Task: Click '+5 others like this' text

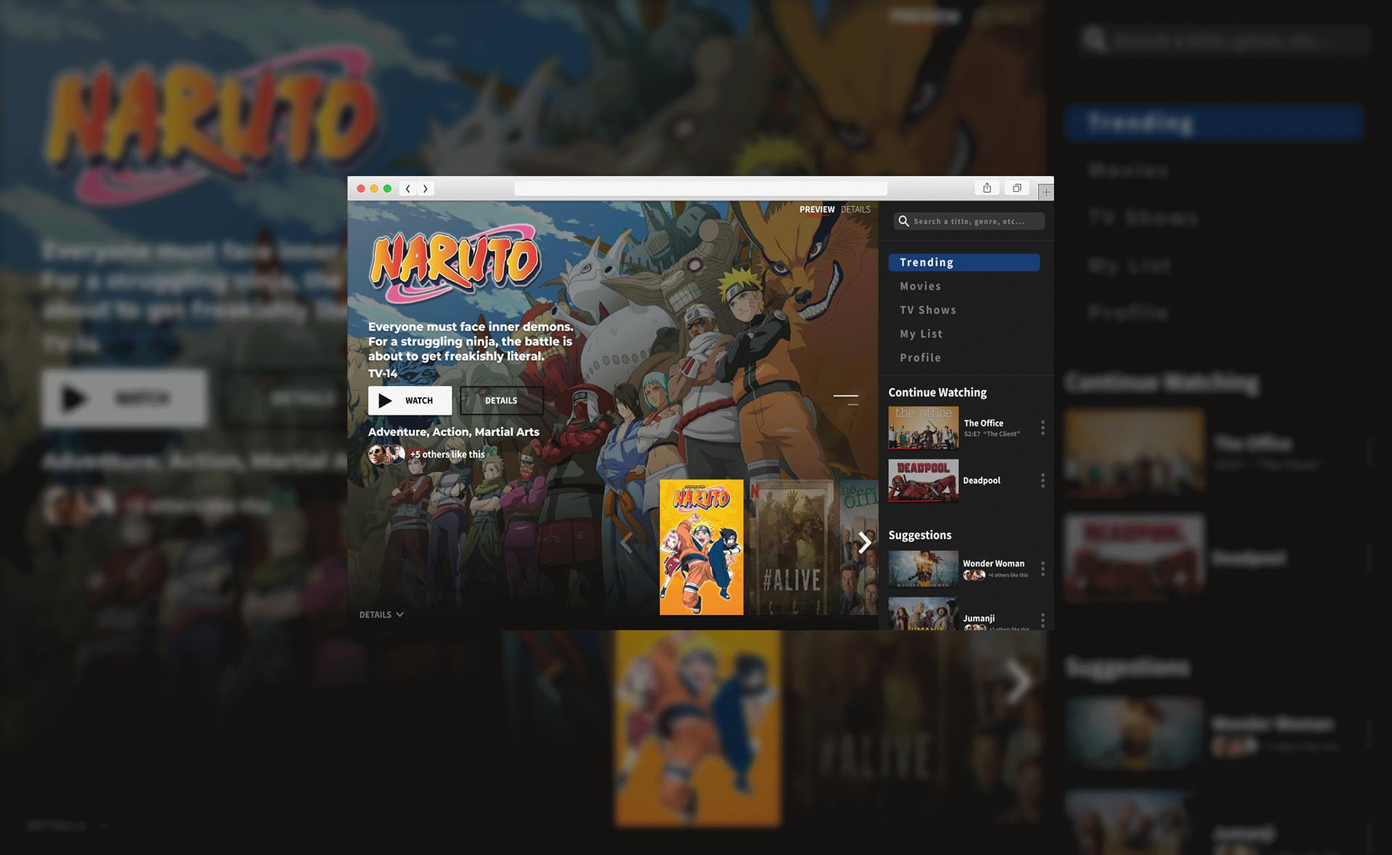Action: coord(447,455)
